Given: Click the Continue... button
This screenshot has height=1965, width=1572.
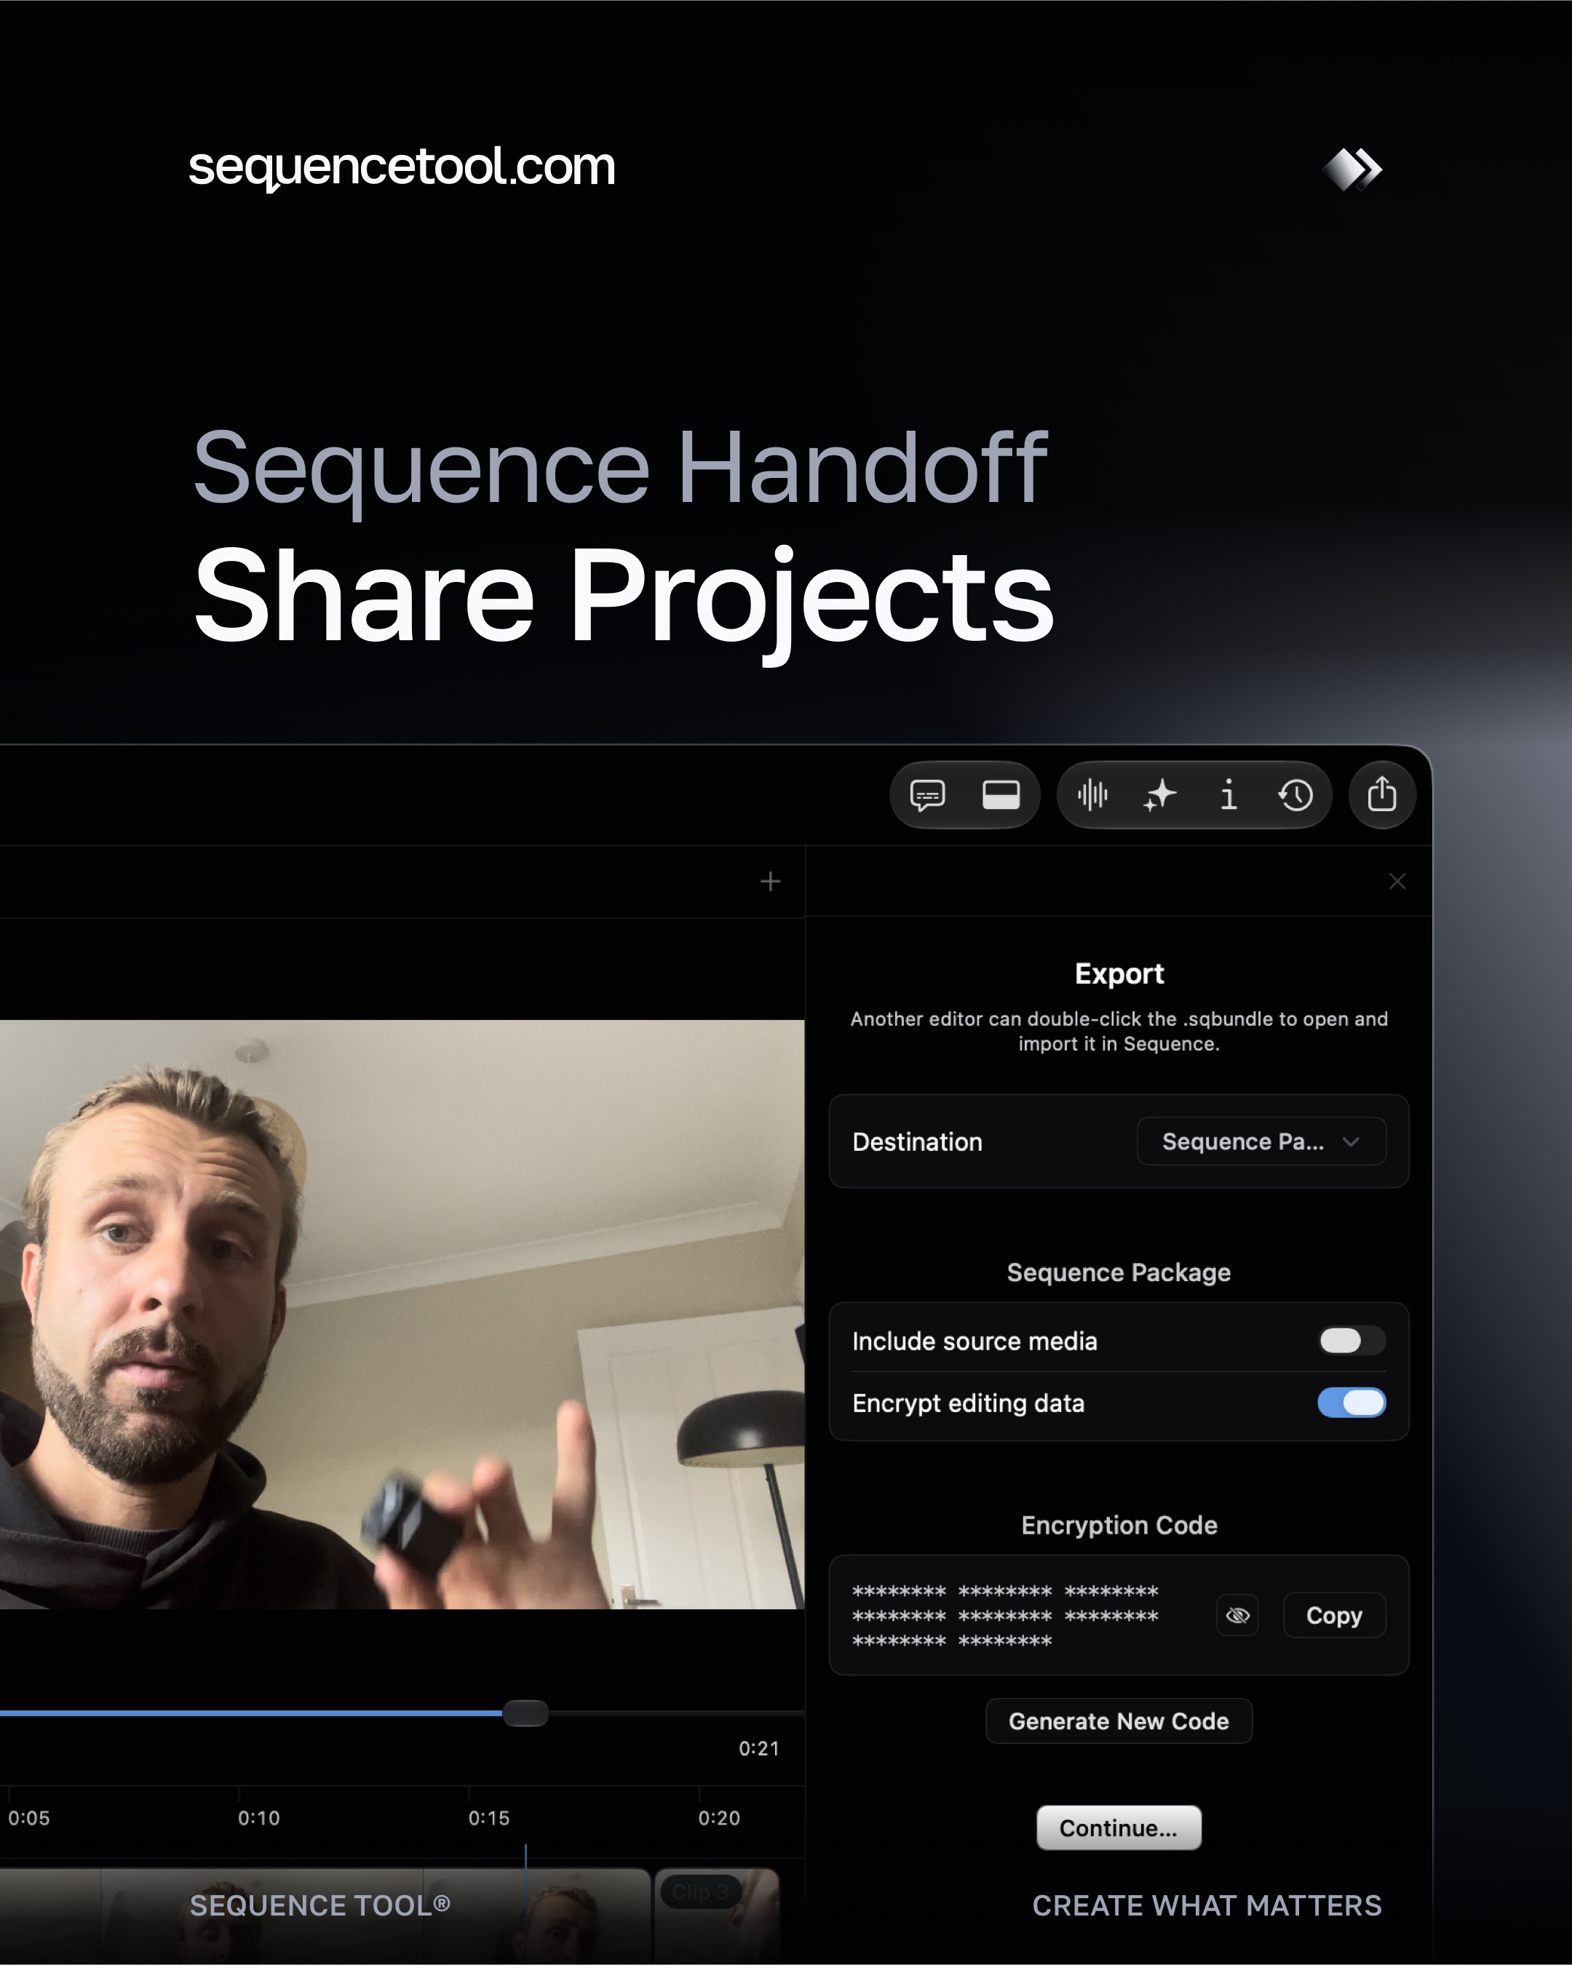Looking at the screenshot, I should click(1119, 1828).
